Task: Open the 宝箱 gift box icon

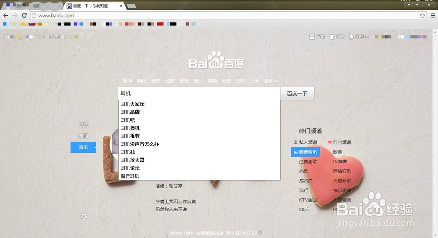Action: 317,37
